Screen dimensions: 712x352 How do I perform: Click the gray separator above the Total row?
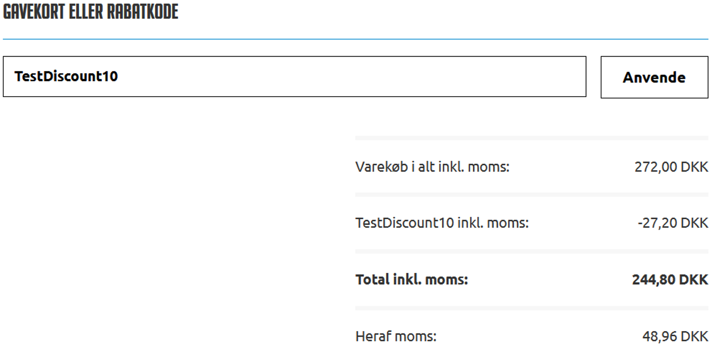(531, 251)
